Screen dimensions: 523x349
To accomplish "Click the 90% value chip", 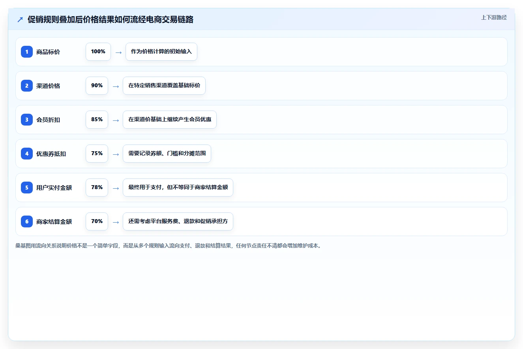I will [x=97, y=86].
